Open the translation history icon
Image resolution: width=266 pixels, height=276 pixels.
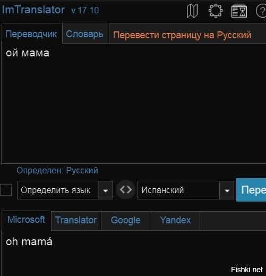click(x=239, y=11)
